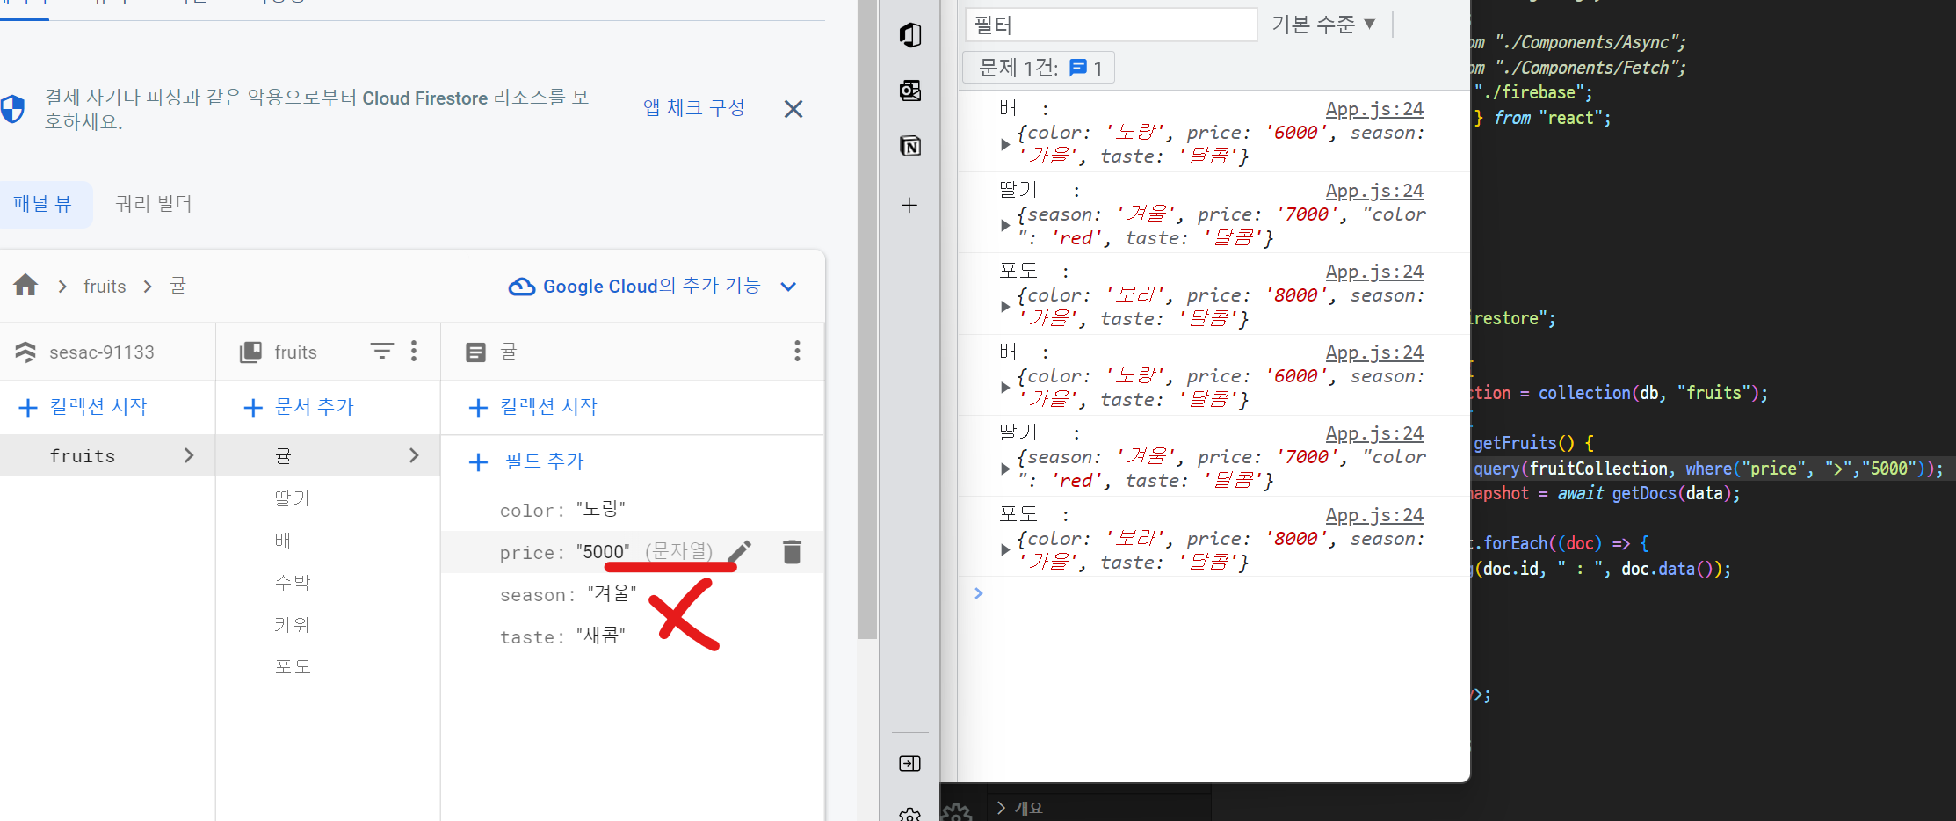Image resolution: width=1956 pixels, height=821 pixels.
Task: Click the Office sidebar icon
Action: (x=910, y=35)
